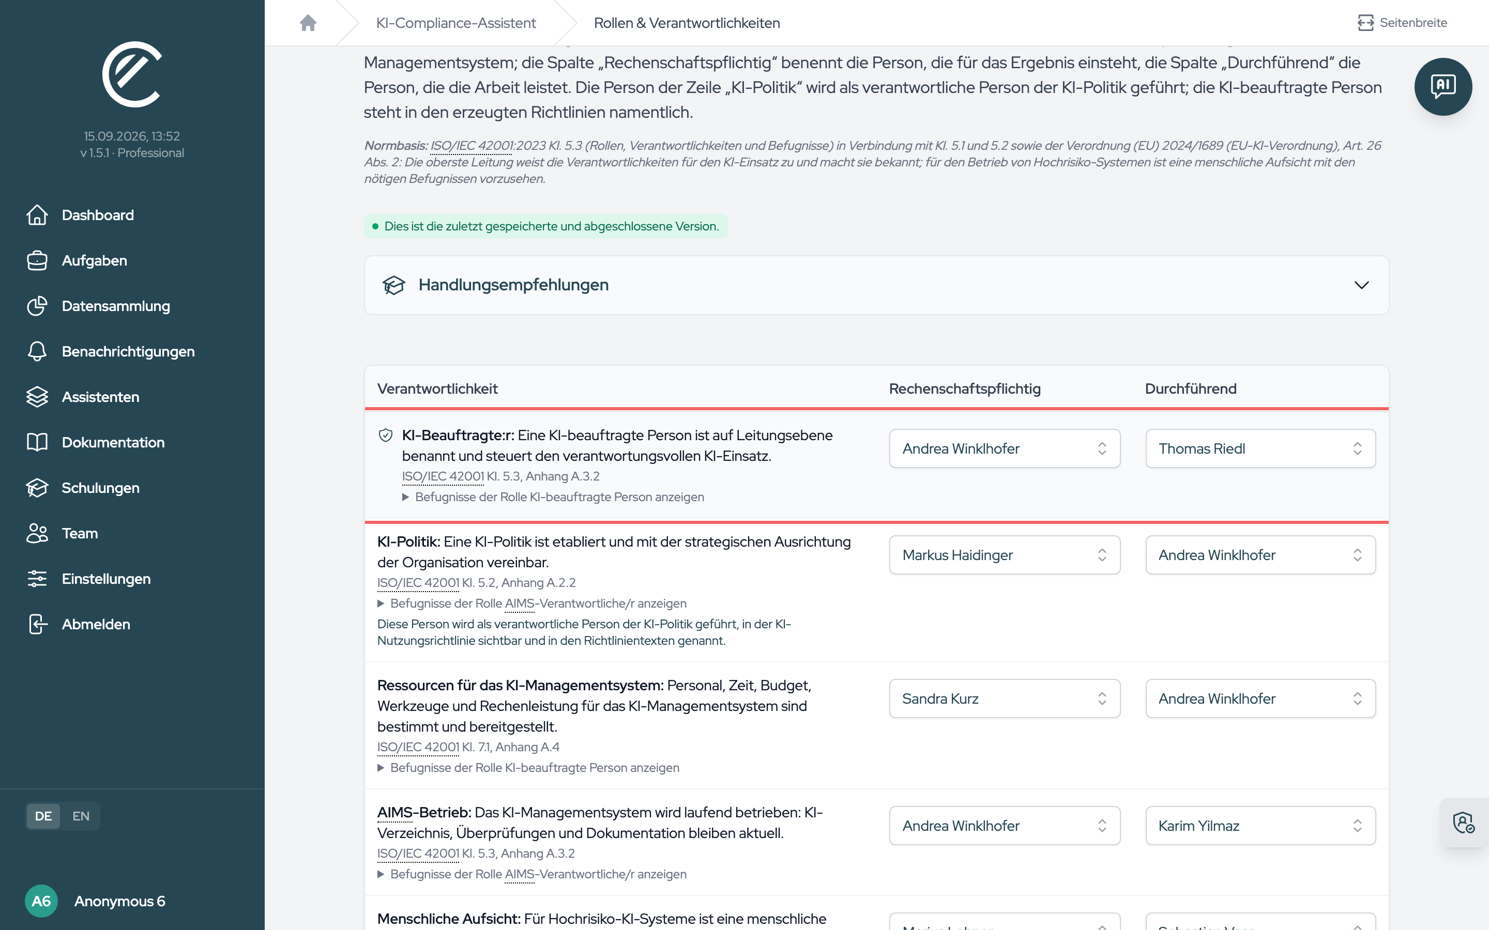This screenshot has height=930, width=1489.
Task: Expand Befugnisse under Ressourcen row
Action: [528, 768]
